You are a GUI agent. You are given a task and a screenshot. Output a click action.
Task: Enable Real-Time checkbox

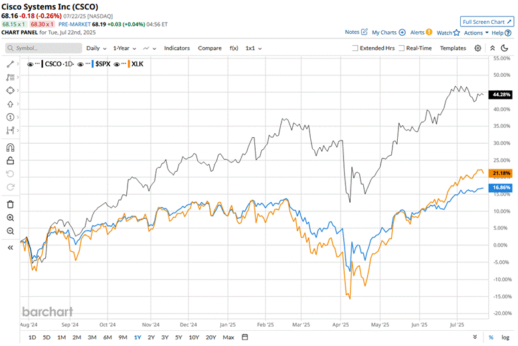coord(401,48)
